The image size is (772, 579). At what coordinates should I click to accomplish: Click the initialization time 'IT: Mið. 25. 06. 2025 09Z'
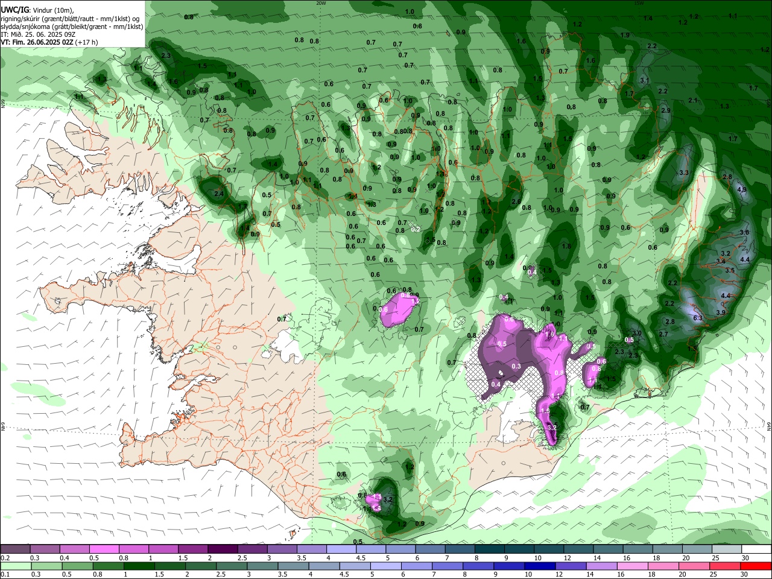tap(38, 34)
